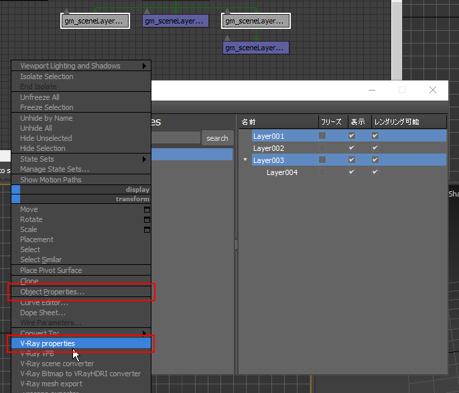Choose V-Ray properties from context menu

48,343
